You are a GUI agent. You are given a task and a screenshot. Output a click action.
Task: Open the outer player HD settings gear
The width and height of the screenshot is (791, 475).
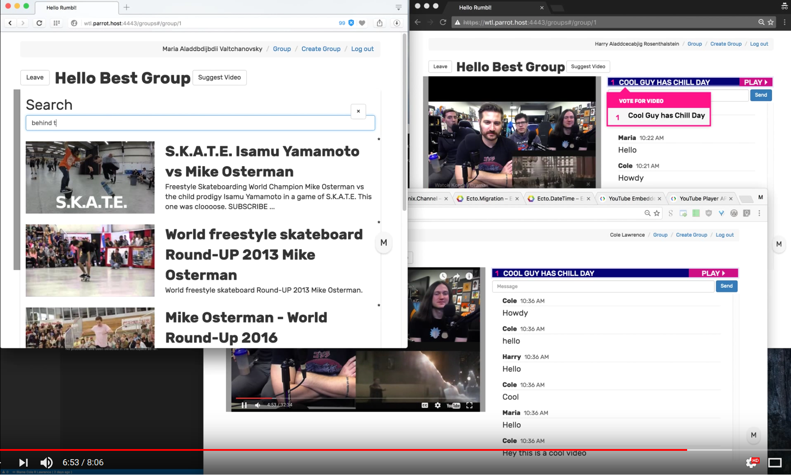[752, 462]
